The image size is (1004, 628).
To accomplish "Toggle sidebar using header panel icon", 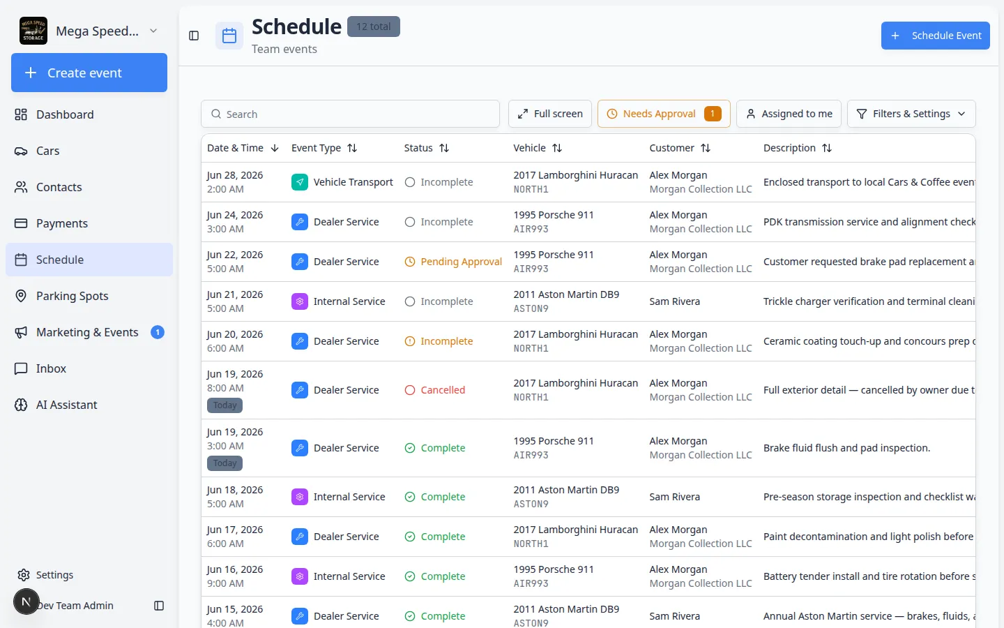I will tap(194, 36).
